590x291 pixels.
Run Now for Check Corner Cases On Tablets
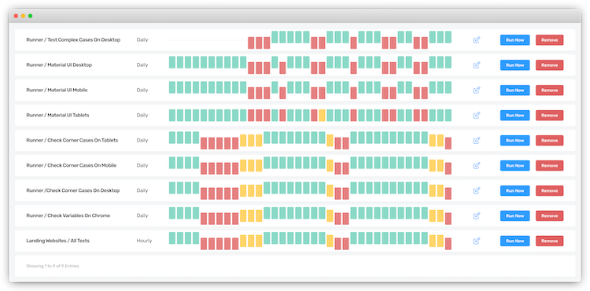point(514,140)
